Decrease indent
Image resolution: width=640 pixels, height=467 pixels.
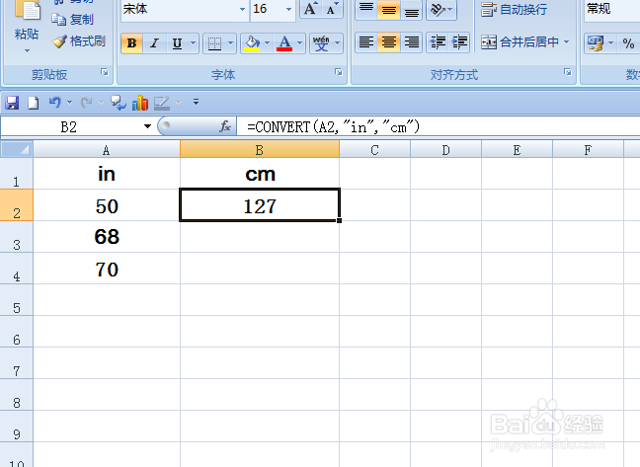[438, 42]
